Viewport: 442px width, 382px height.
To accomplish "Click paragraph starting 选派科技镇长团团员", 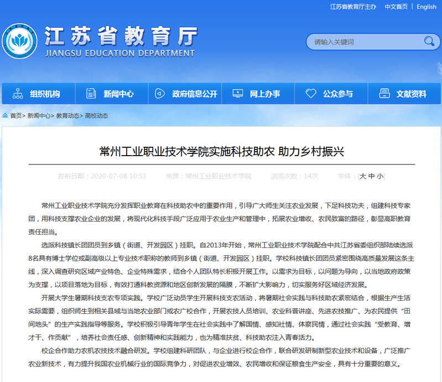I will [221, 265].
